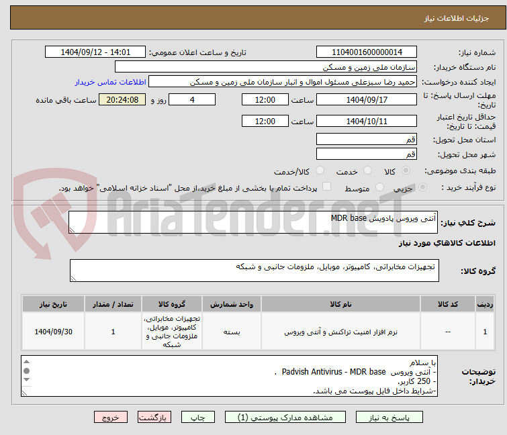Click the need date cell 1404/09/30
Image resolution: width=507 pixels, height=435 pixels.
click(x=53, y=332)
